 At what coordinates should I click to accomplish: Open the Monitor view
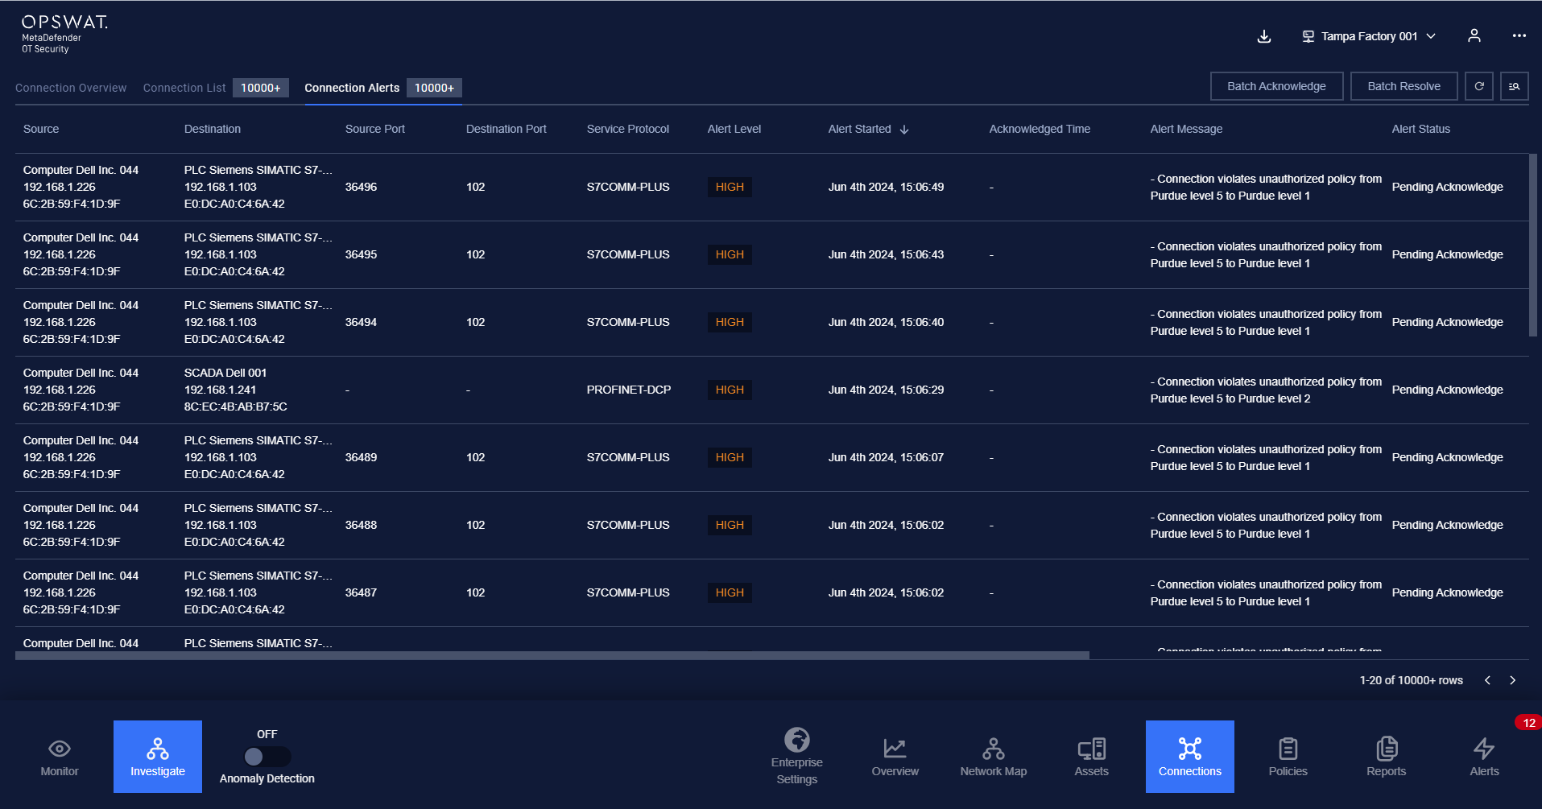(60, 757)
